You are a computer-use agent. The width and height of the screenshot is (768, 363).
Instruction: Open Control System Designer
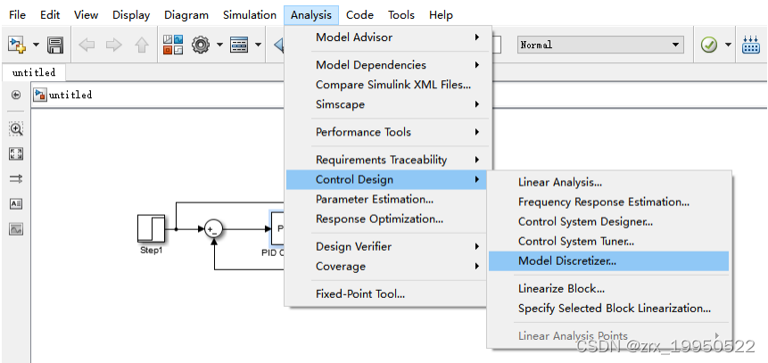(x=609, y=221)
